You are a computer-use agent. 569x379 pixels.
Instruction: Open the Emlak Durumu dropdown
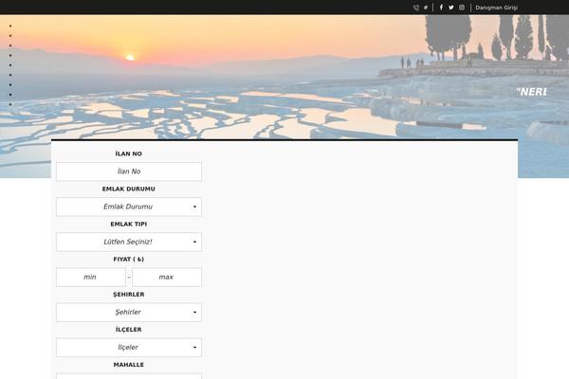129,207
